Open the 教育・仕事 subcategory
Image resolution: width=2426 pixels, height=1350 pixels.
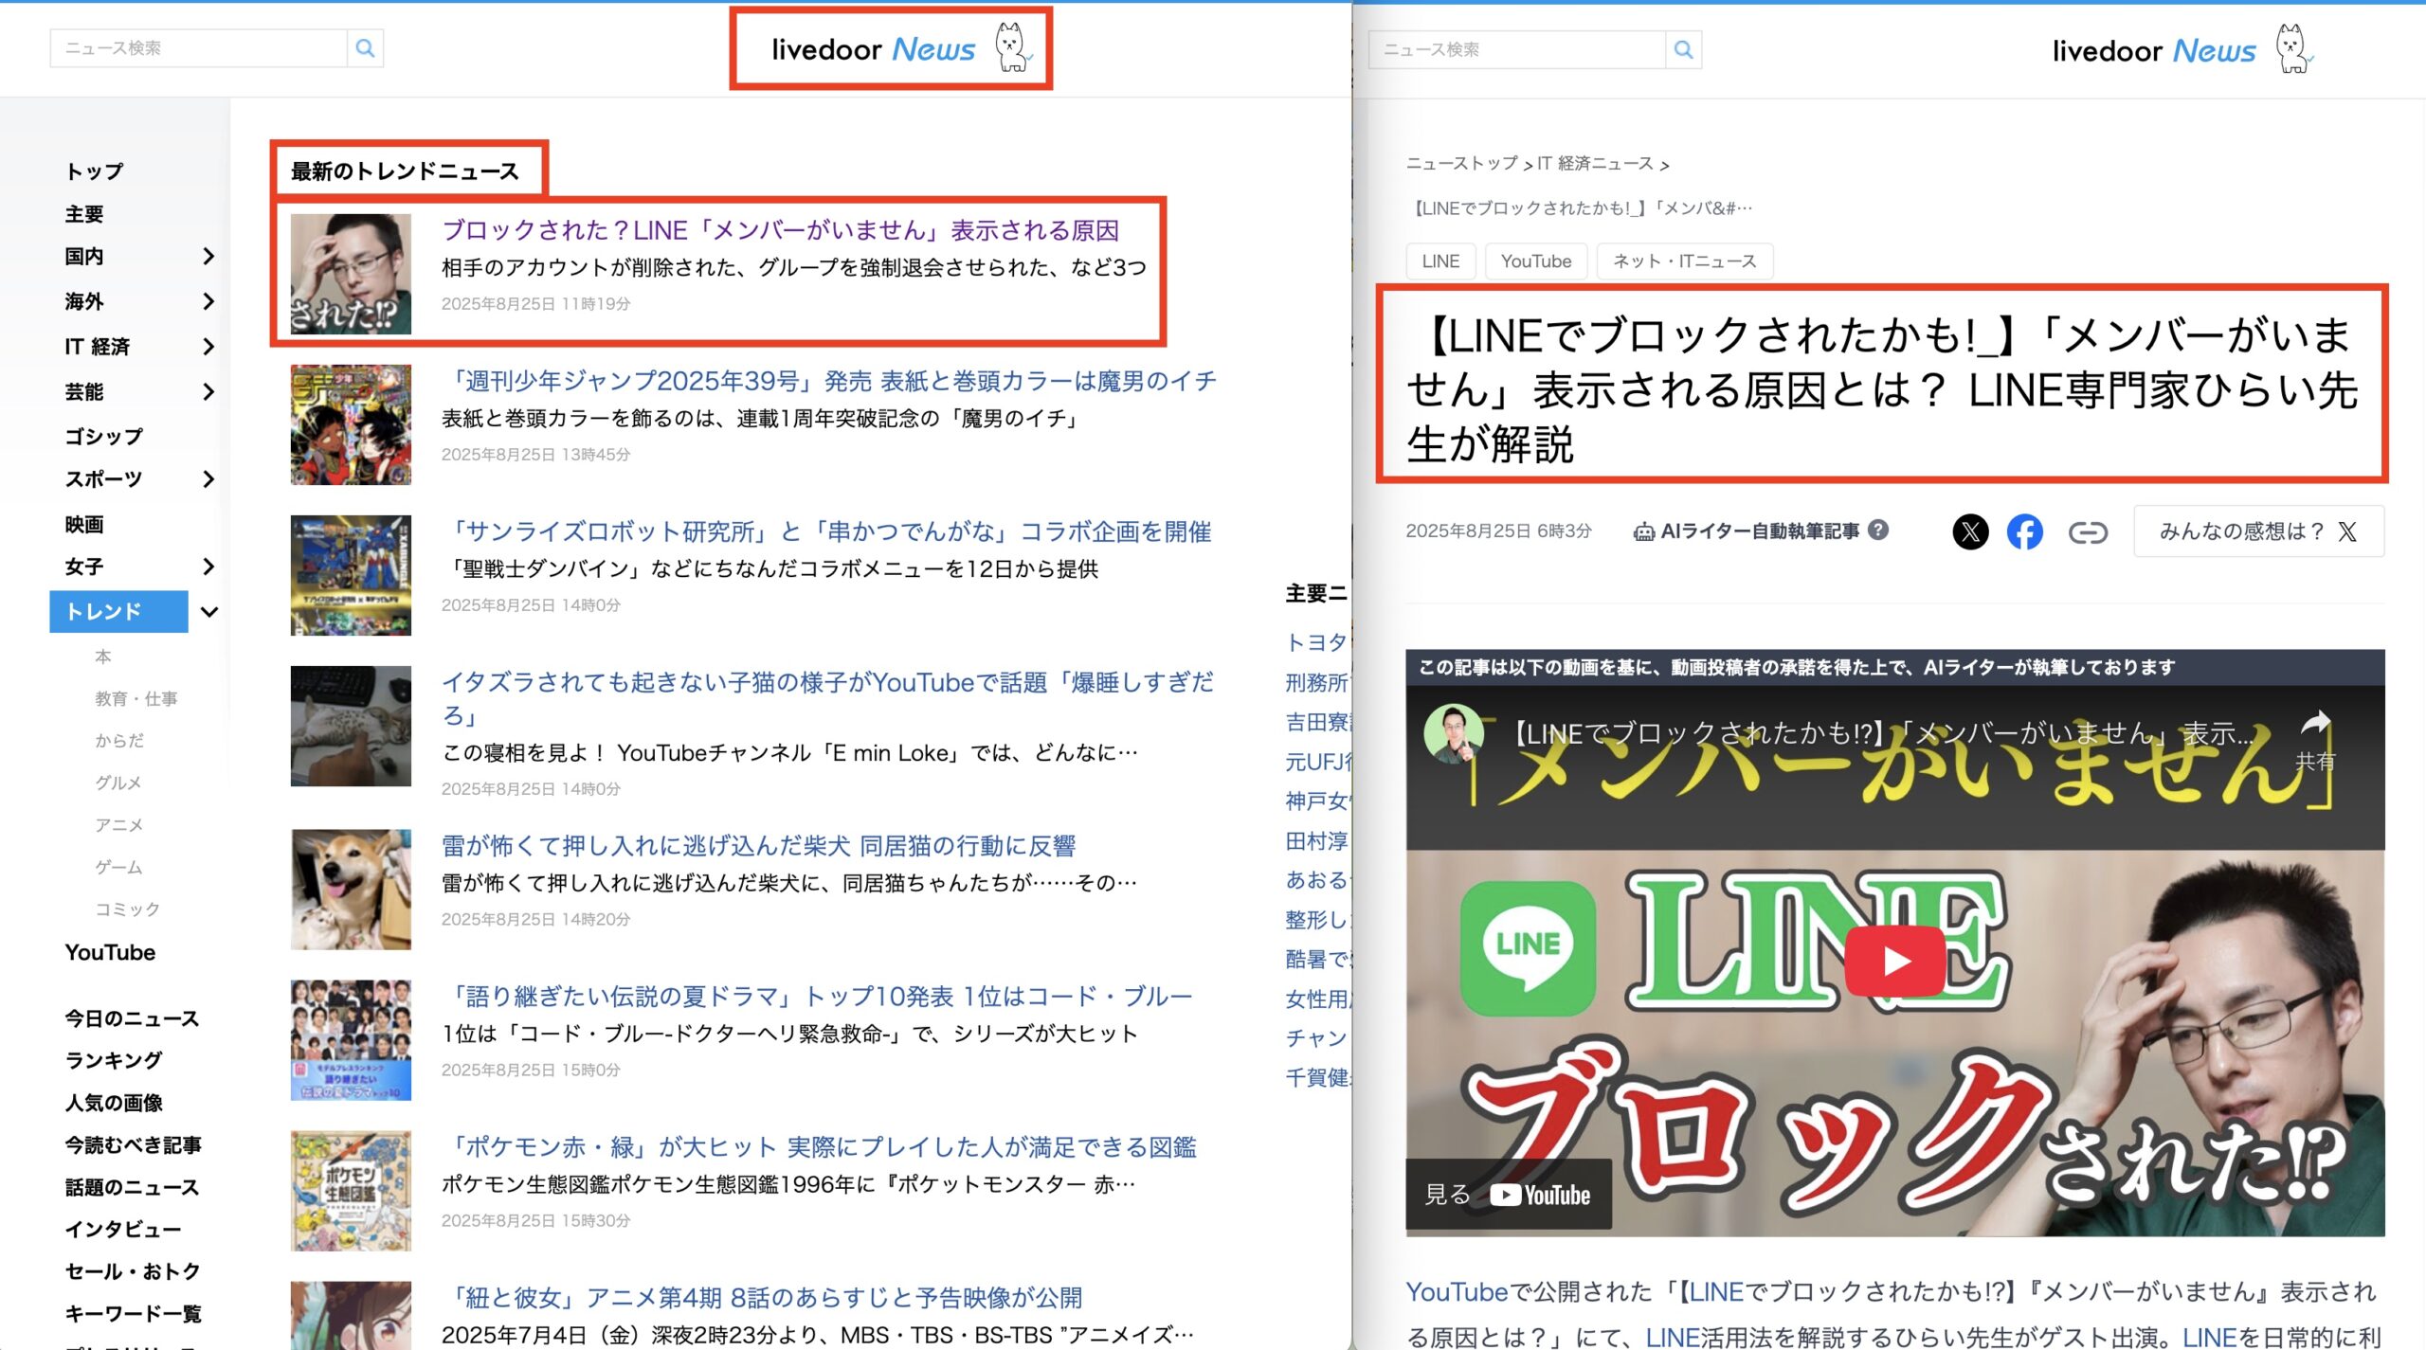136,698
